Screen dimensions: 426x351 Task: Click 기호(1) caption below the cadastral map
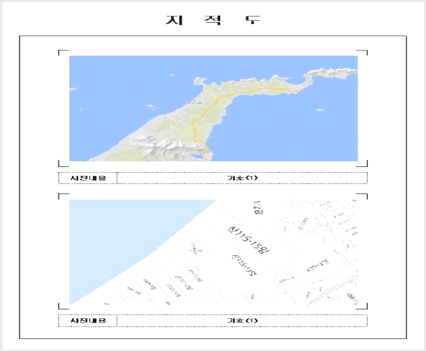(x=242, y=321)
